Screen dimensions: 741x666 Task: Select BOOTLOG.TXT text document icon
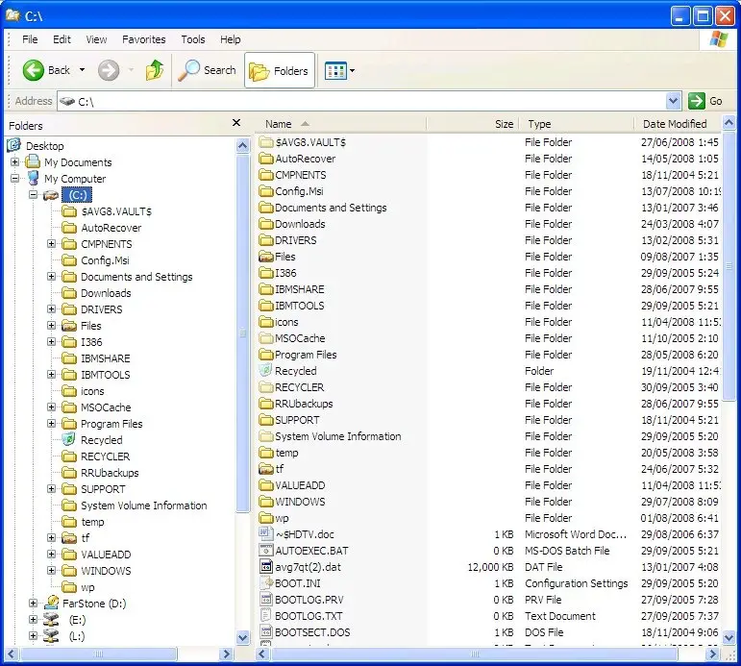[x=266, y=616]
